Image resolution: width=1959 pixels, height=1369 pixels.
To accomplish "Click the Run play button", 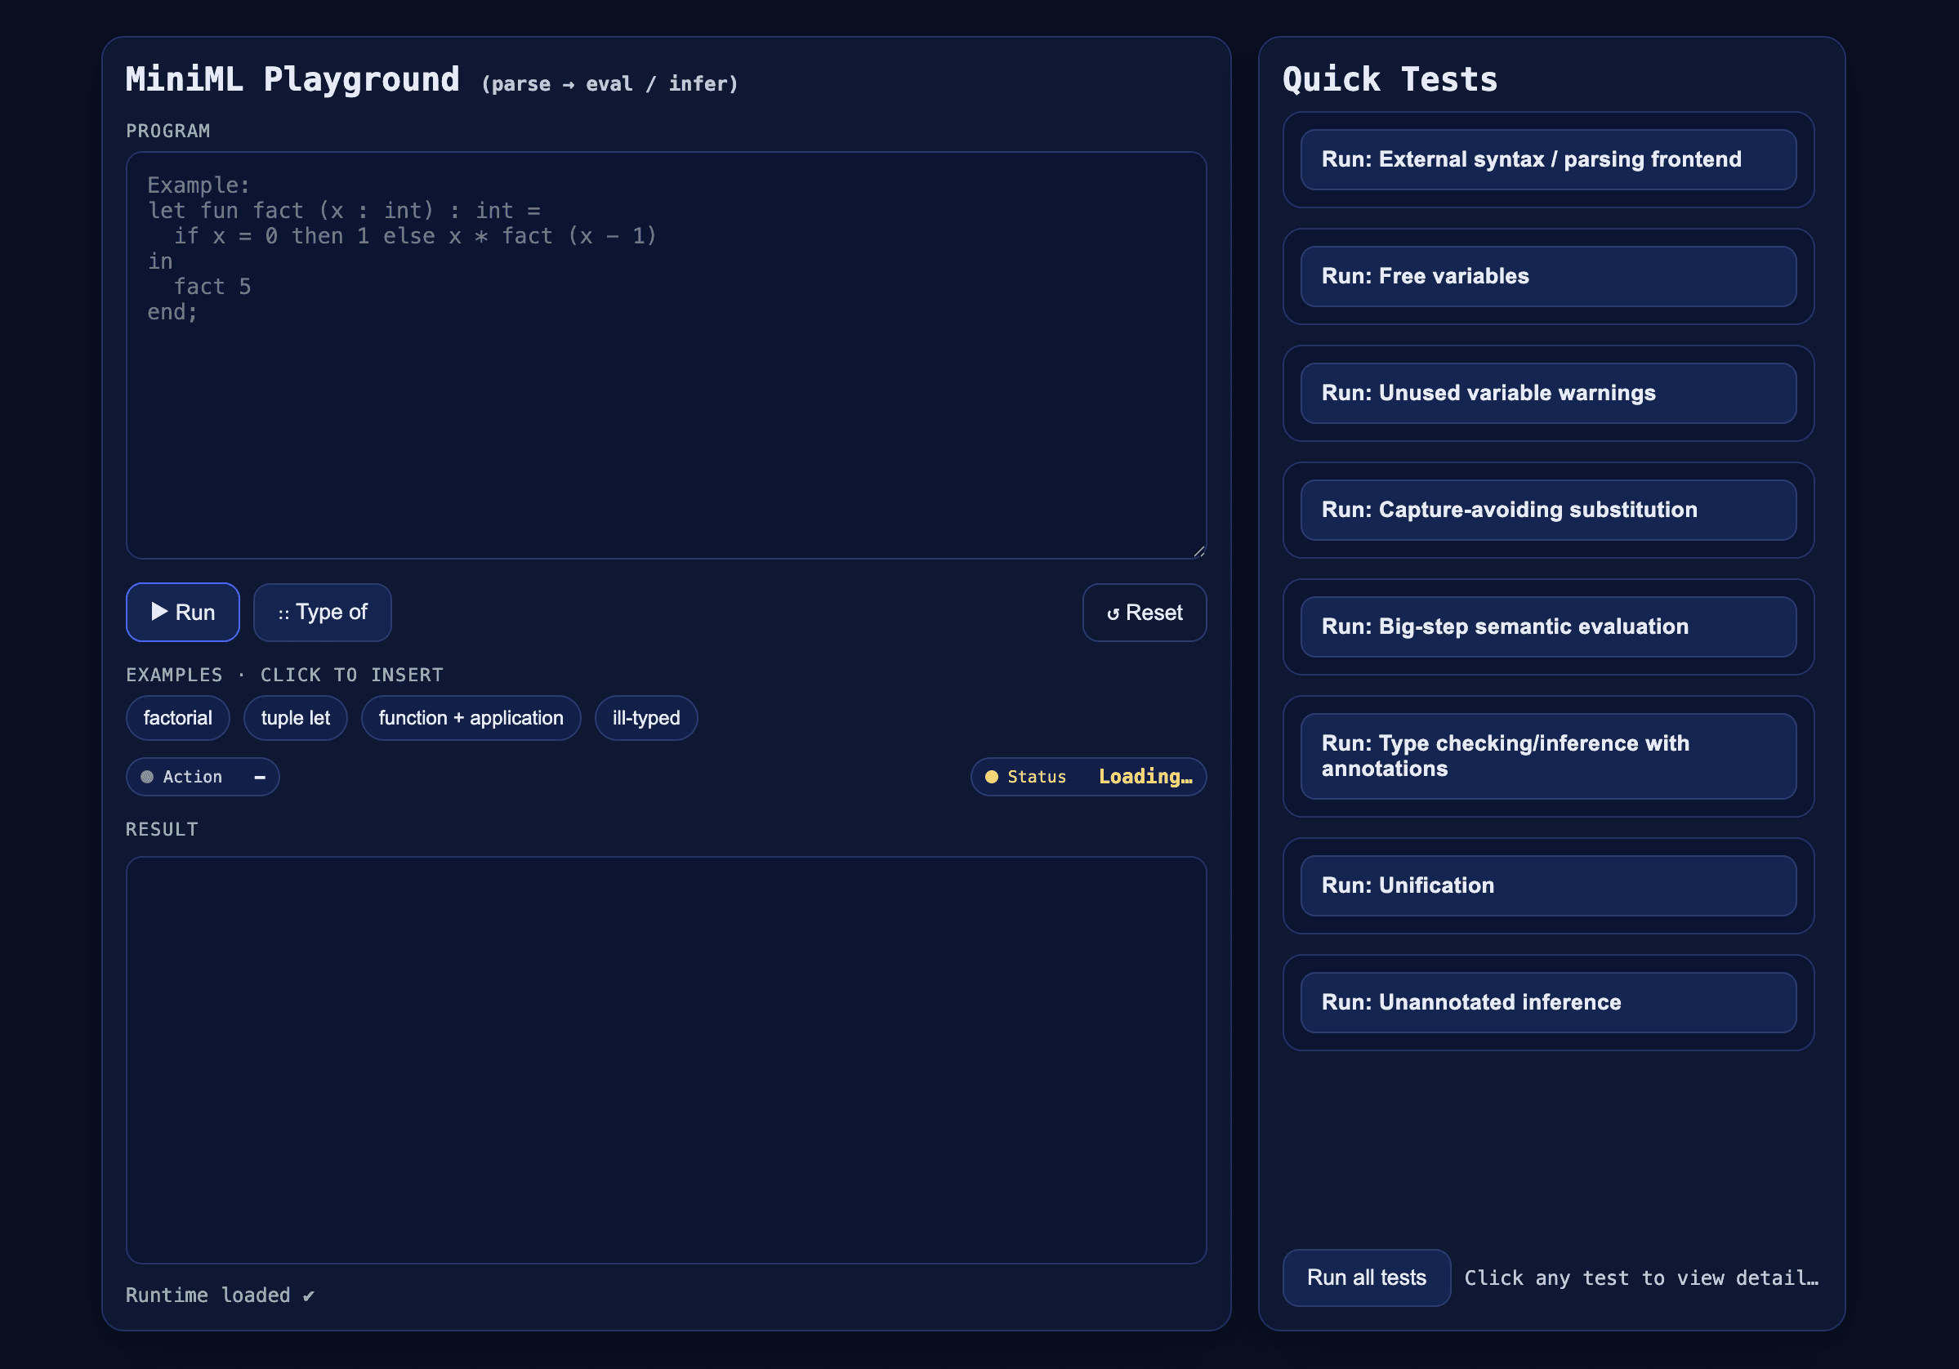I will click(x=183, y=613).
